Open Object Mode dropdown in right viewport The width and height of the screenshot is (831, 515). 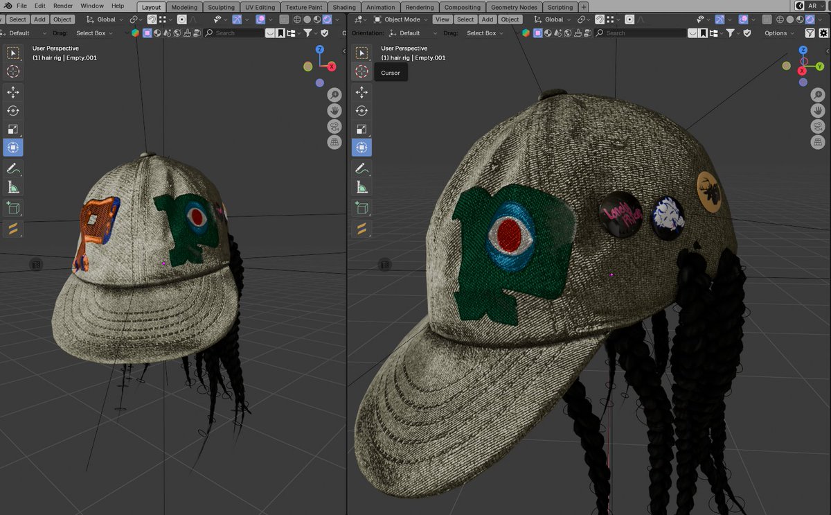402,19
